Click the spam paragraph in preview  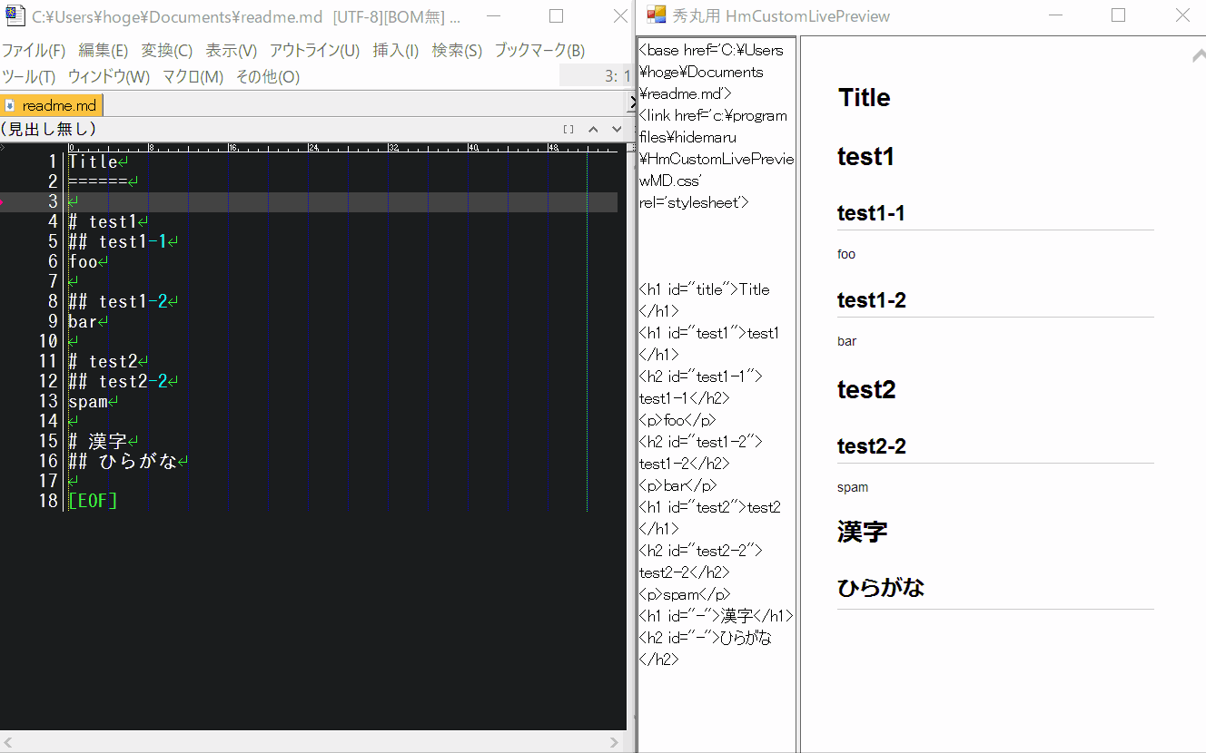pos(853,488)
